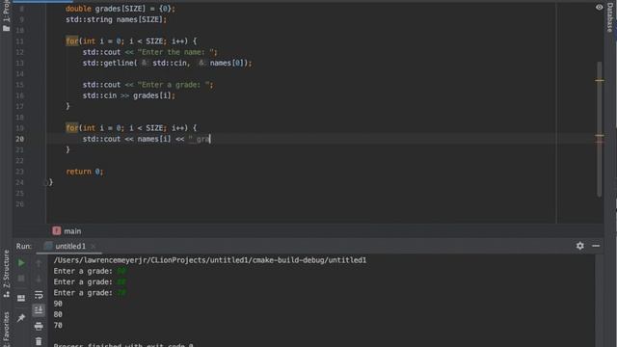Collapse the code fold marker at line 24
The width and height of the screenshot is (617, 347).
(x=45, y=182)
